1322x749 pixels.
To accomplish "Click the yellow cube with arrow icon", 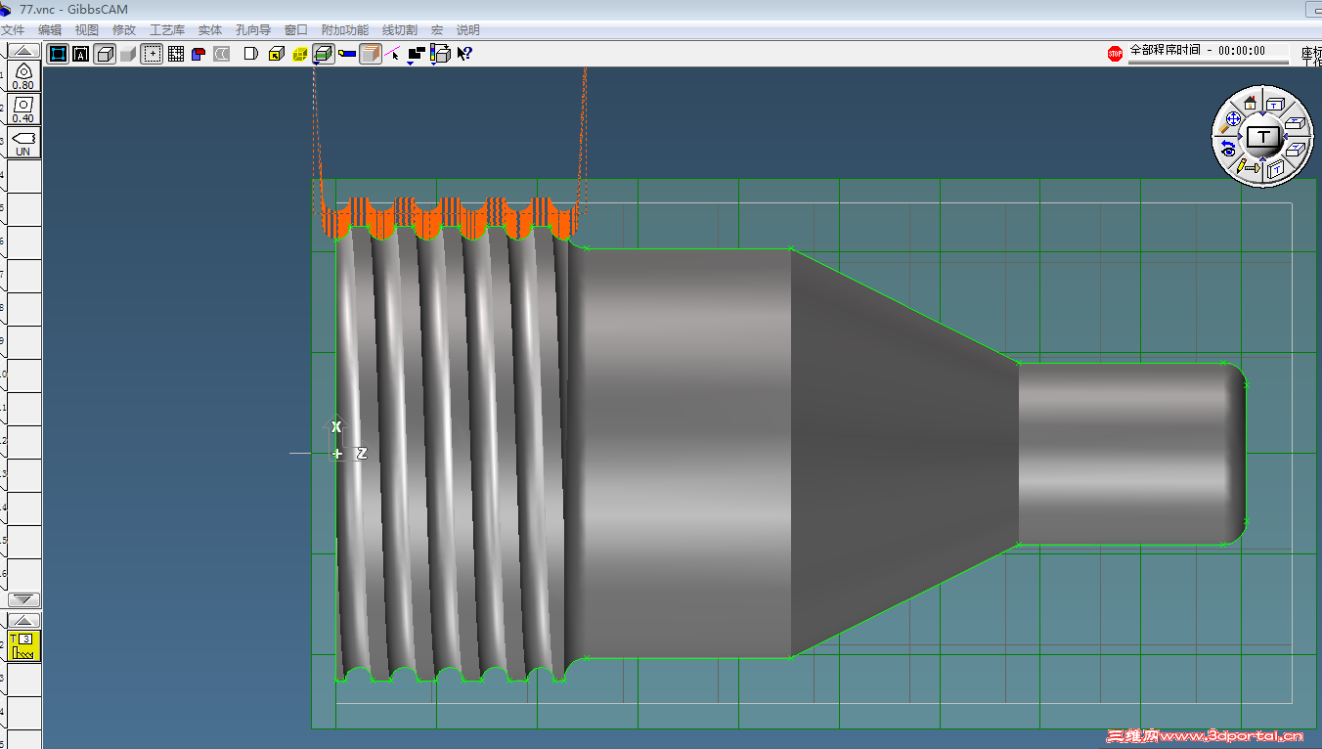I will pyautogui.click(x=277, y=54).
